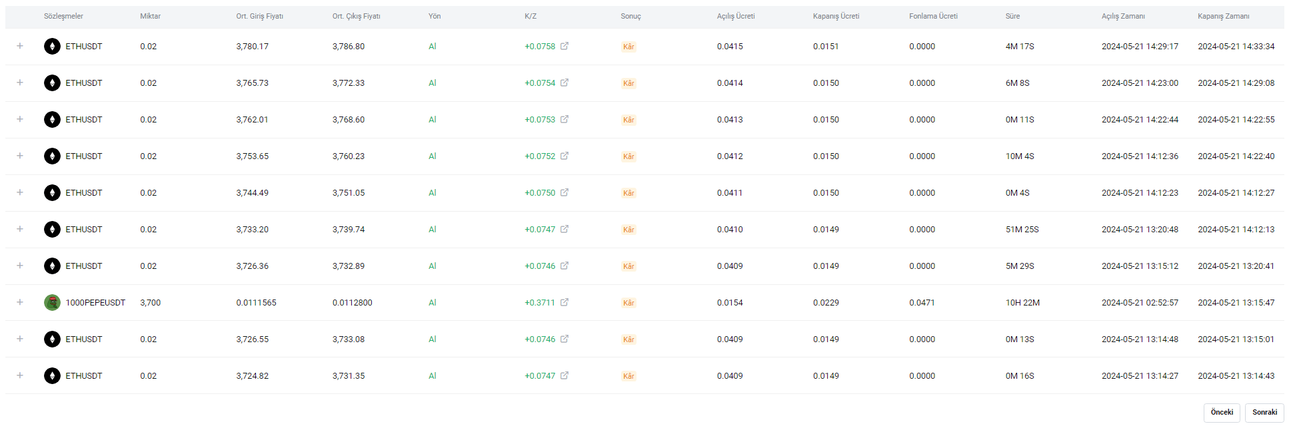Click exit price 0.0112800
Viewport: 1293px width, 430px height.
(353, 303)
